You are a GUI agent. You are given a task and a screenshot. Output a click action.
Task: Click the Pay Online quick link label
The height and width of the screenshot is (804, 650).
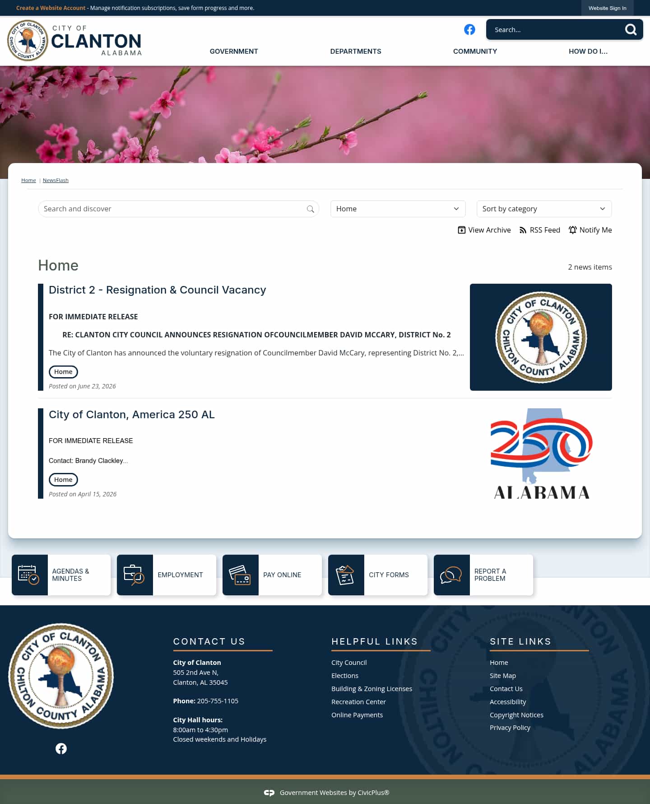point(282,575)
